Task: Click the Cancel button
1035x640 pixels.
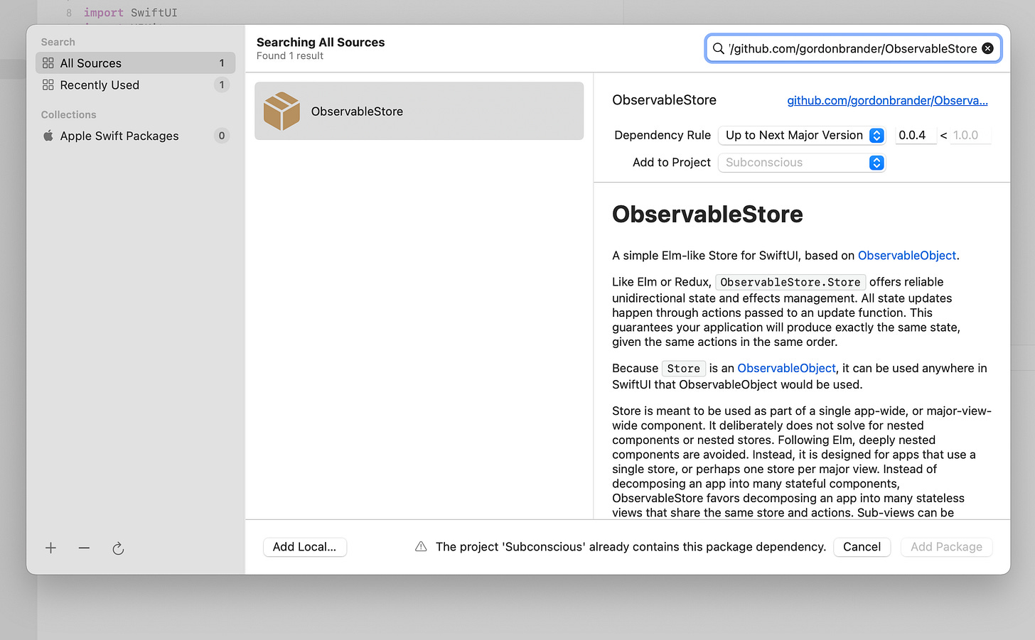Action: coord(862,547)
